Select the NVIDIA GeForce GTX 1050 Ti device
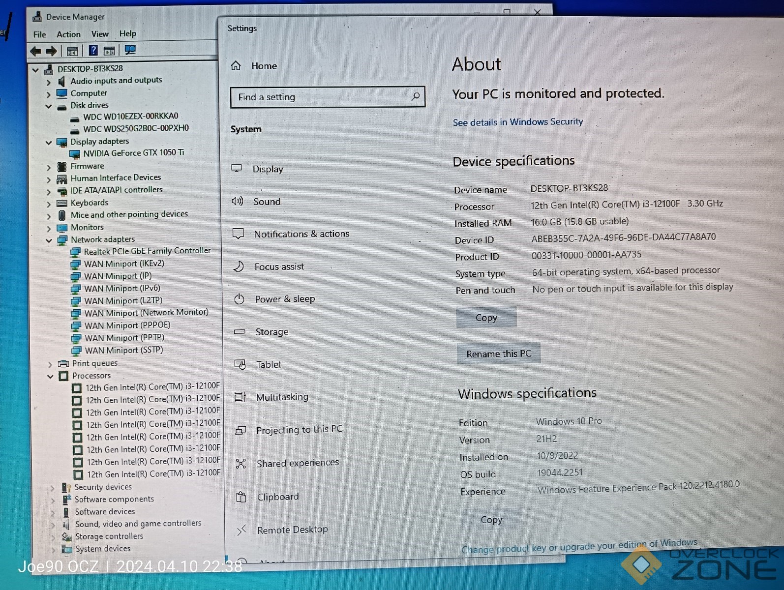Viewport: 784px width, 590px height. coord(133,153)
